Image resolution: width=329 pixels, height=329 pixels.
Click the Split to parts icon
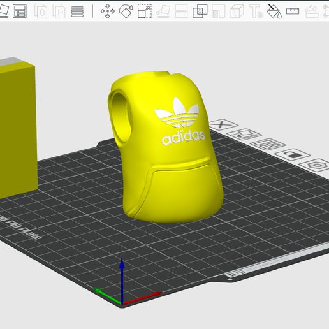coord(59,11)
